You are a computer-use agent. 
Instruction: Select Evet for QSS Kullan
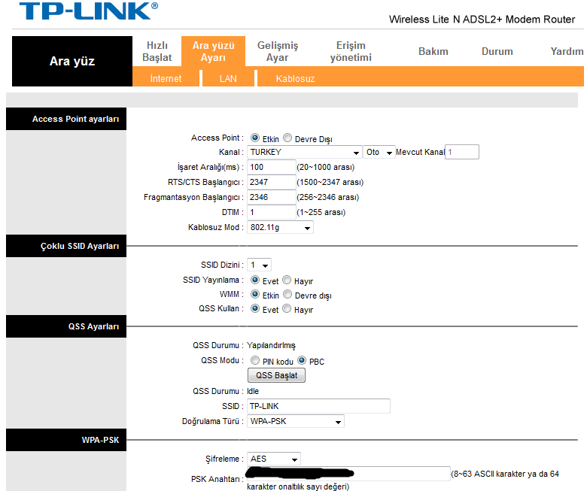pos(255,308)
